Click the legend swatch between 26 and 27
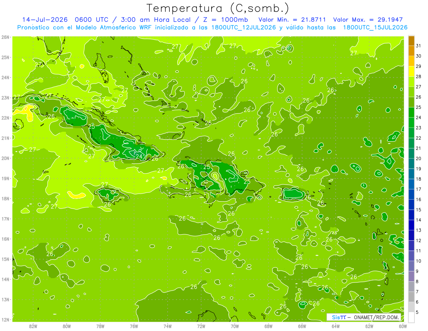Image resolution: width=428 pixels, height=331 pixels. click(411, 92)
